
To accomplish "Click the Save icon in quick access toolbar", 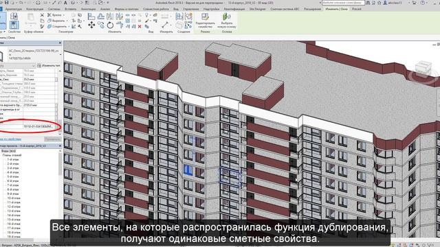I will pos(6,3).
